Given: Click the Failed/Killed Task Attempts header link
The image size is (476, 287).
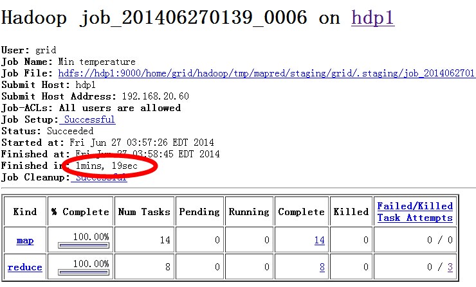Looking at the screenshot, I should click(x=415, y=212).
